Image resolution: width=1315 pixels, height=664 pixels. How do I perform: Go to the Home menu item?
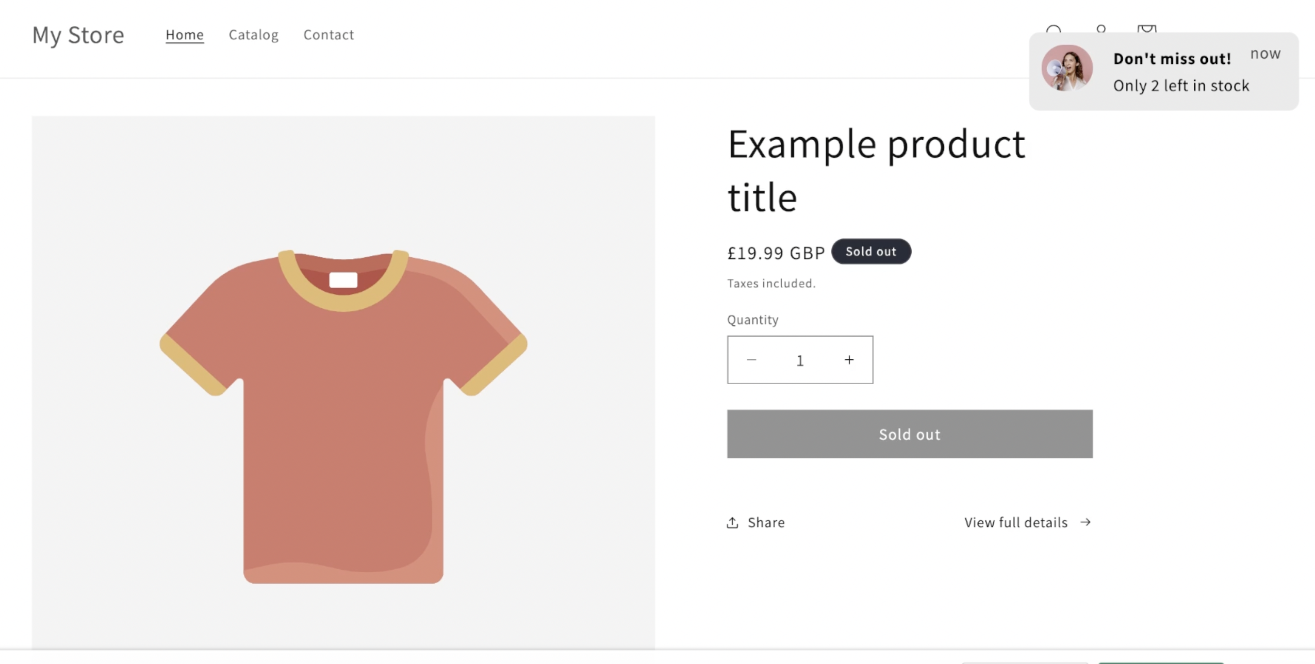coord(185,35)
